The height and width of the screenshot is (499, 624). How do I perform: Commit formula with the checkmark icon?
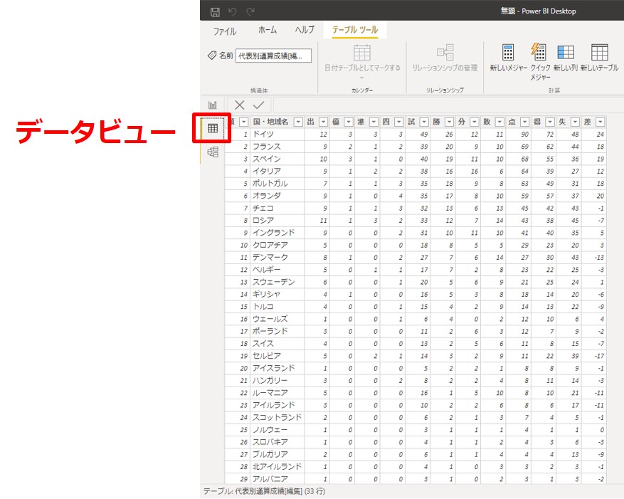pos(258,105)
